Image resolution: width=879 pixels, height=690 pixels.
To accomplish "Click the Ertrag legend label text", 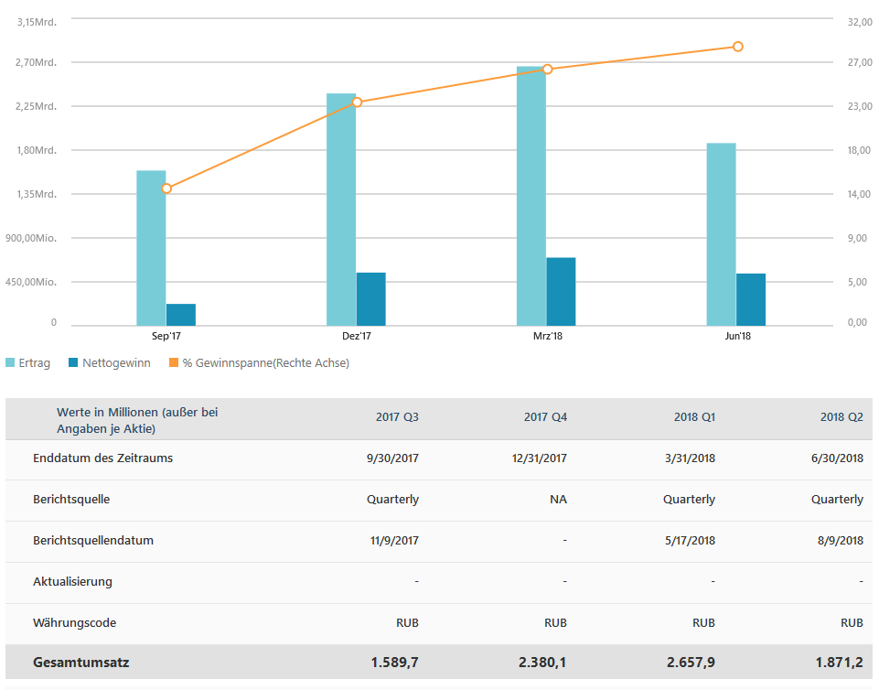I will (35, 362).
